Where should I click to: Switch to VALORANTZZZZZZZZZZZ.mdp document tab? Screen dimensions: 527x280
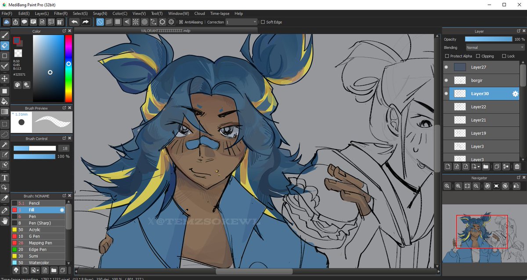point(166,31)
